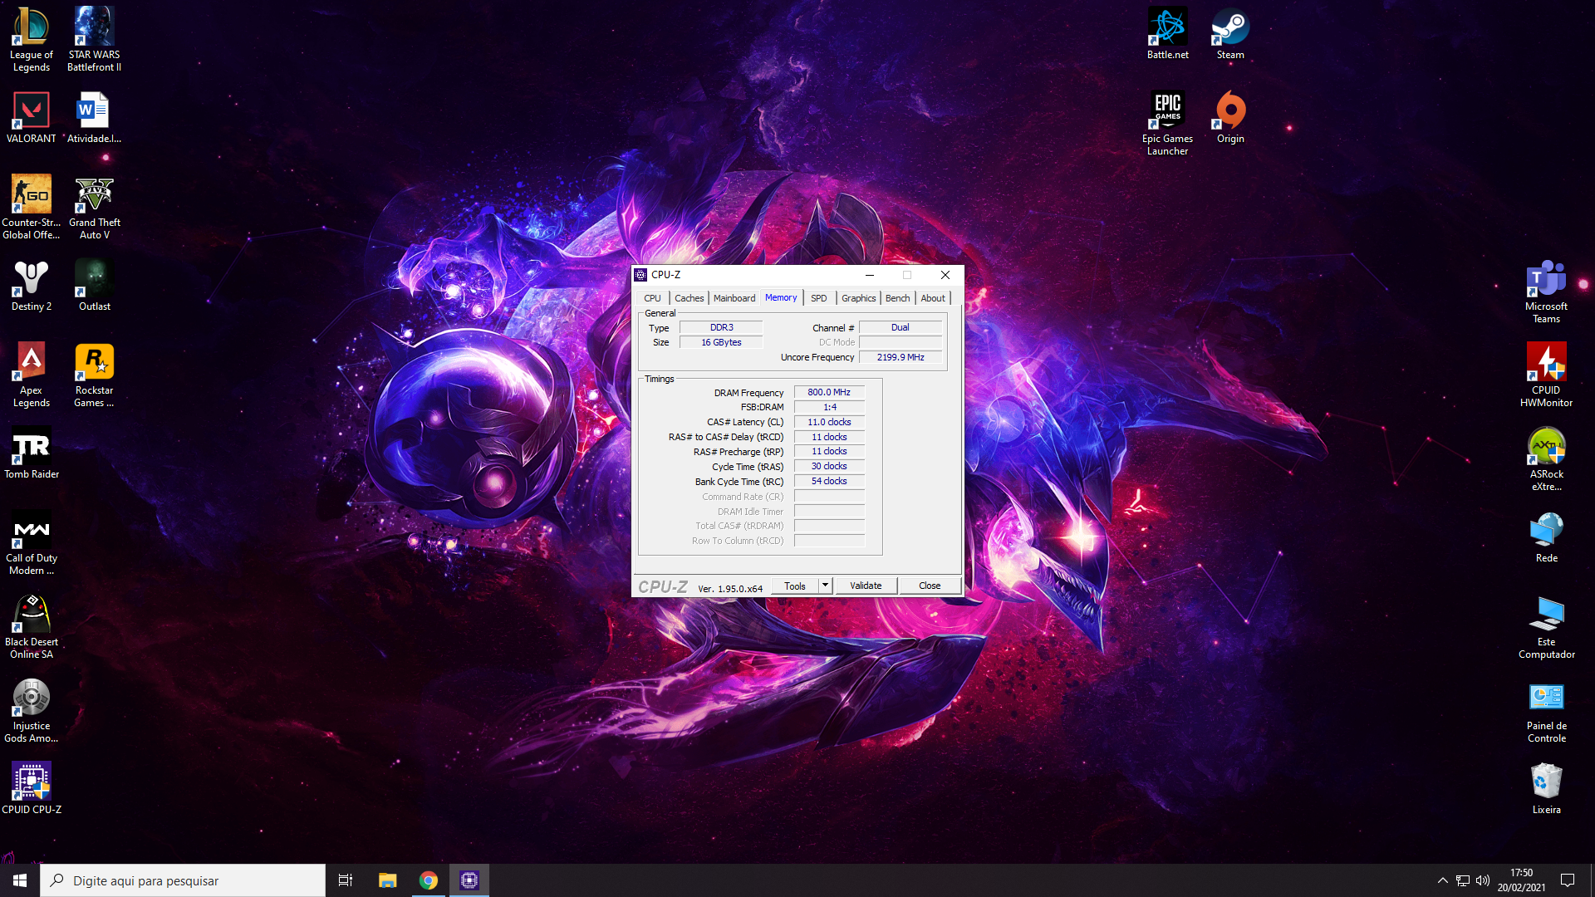Open STAR WARS Battlefront II shortcut
1595x897 pixels.
(95, 39)
